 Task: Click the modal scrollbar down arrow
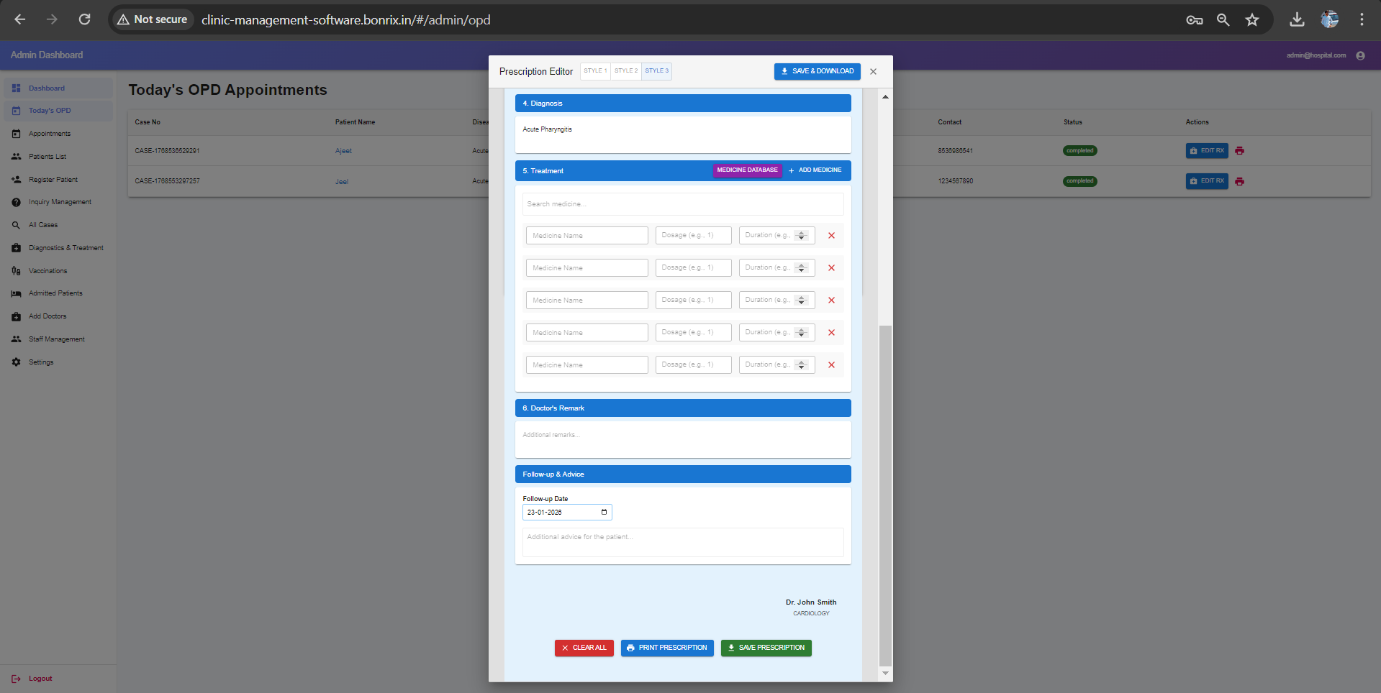tap(884, 674)
